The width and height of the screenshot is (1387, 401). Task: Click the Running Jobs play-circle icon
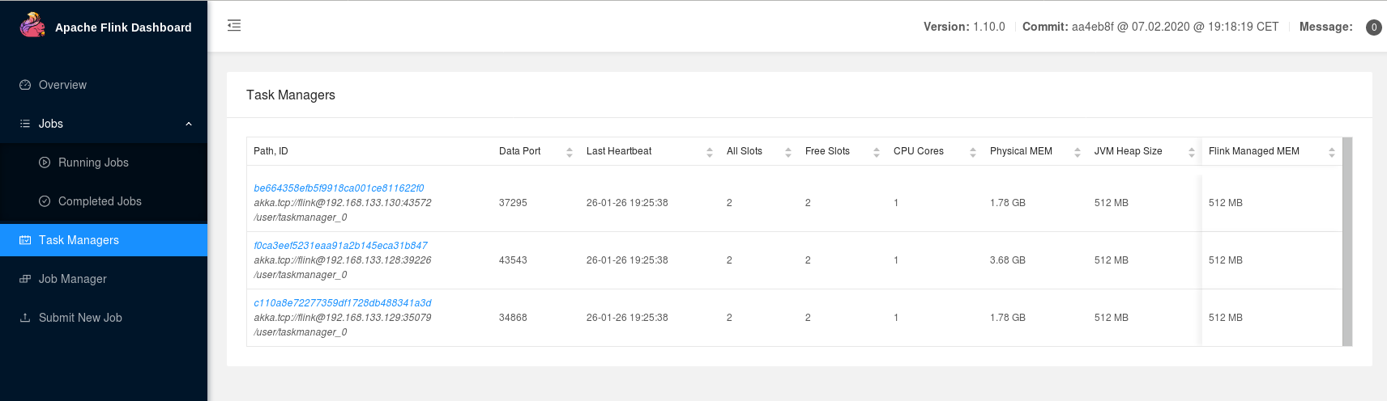tap(45, 163)
